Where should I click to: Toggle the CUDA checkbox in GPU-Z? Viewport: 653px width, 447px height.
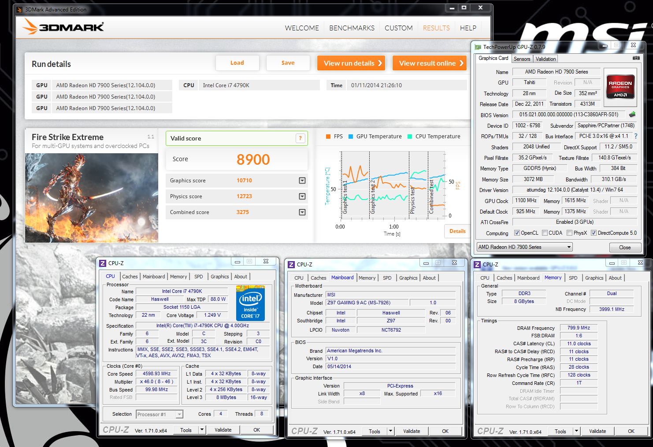545,233
